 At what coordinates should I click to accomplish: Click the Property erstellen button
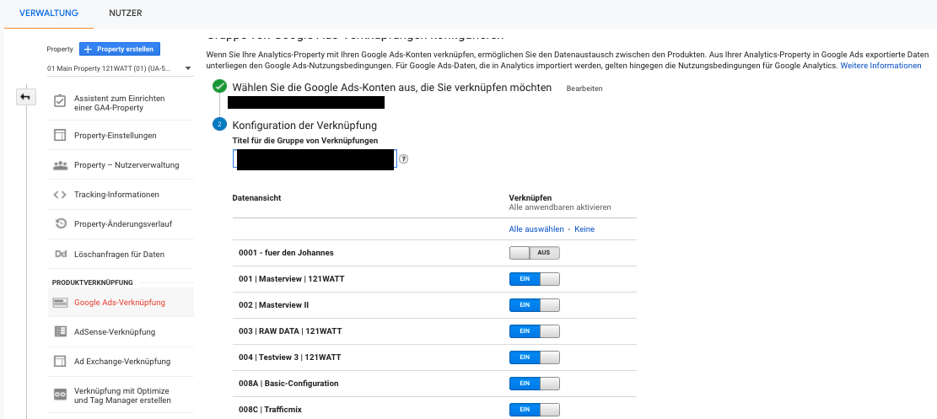(x=119, y=50)
